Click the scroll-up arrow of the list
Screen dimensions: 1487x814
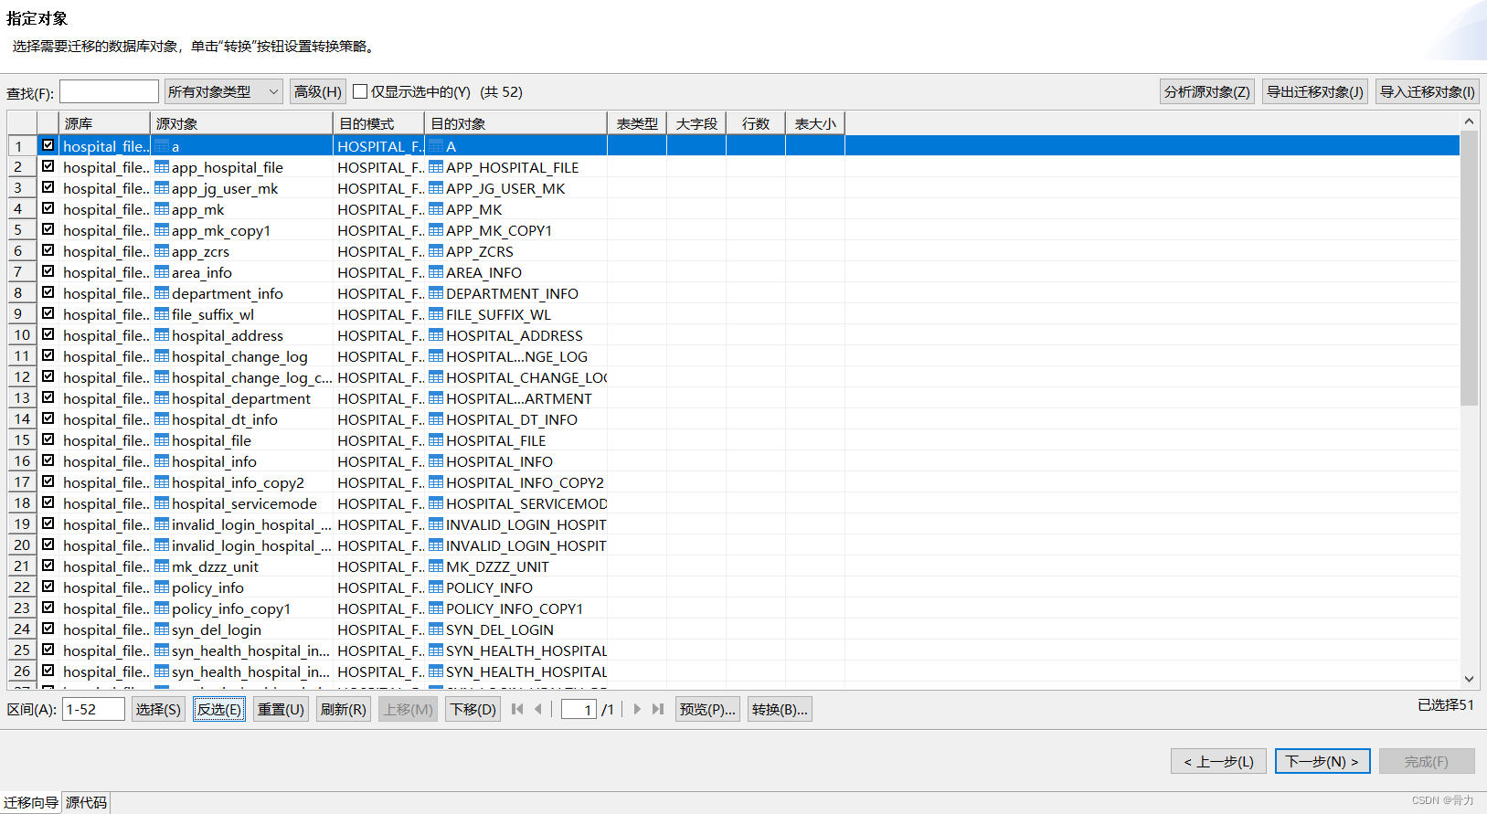pos(1469,121)
